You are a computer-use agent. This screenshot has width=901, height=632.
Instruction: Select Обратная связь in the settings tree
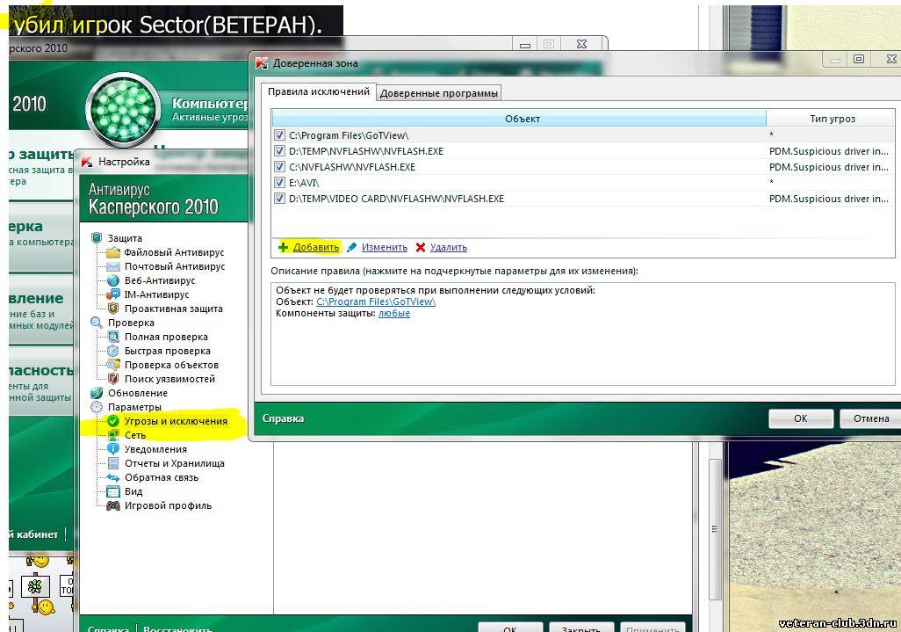(x=162, y=477)
